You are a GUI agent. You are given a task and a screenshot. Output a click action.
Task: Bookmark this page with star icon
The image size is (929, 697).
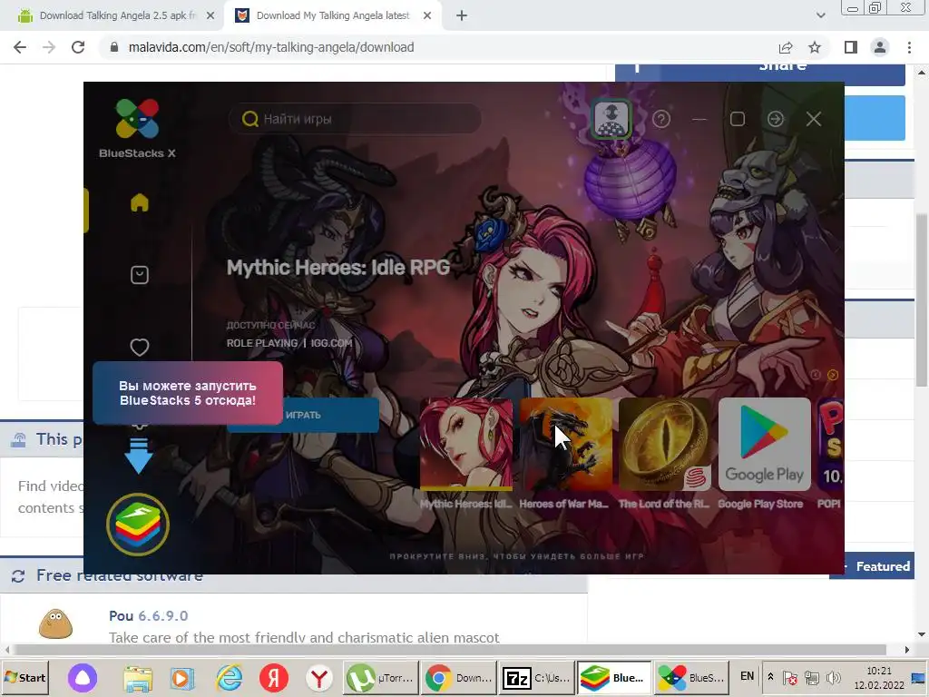tap(815, 47)
